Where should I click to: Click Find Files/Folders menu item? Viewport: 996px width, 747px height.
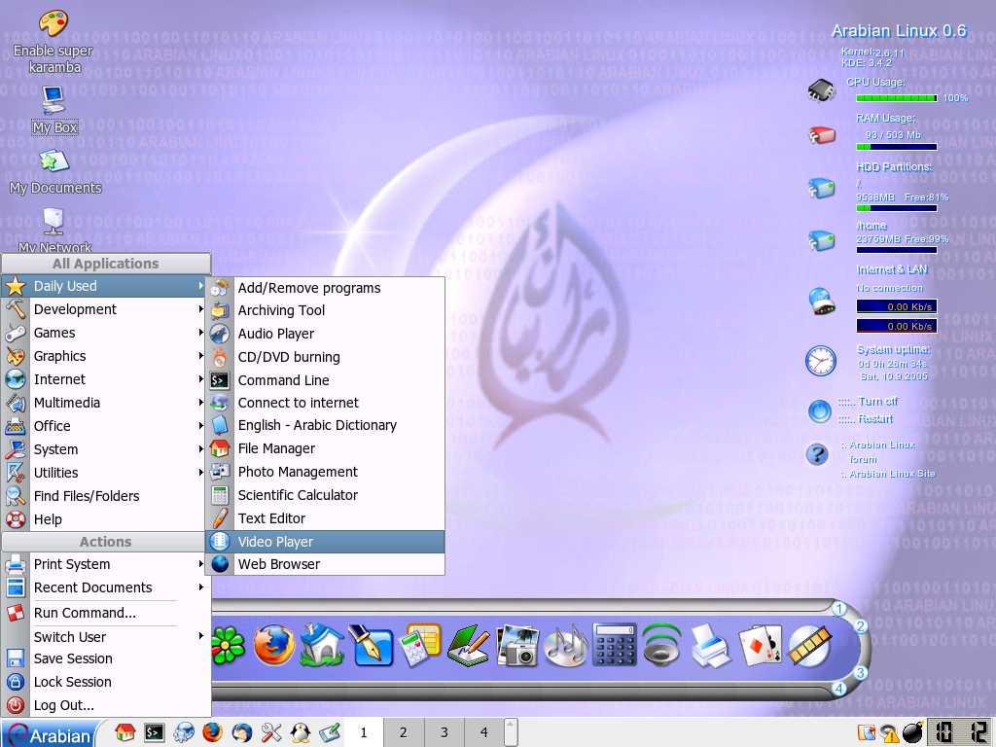105,496
